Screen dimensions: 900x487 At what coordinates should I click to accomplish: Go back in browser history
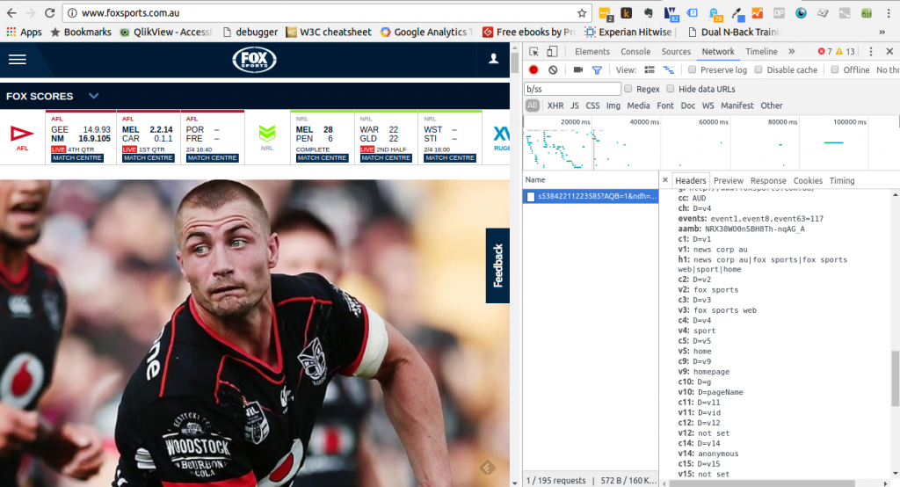point(11,12)
